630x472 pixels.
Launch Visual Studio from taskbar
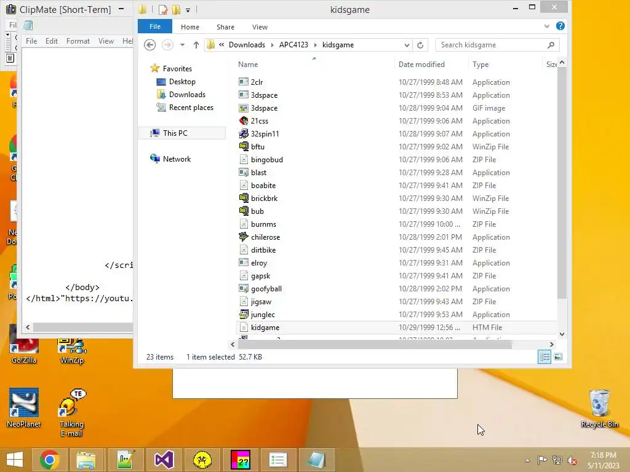pos(164,460)
